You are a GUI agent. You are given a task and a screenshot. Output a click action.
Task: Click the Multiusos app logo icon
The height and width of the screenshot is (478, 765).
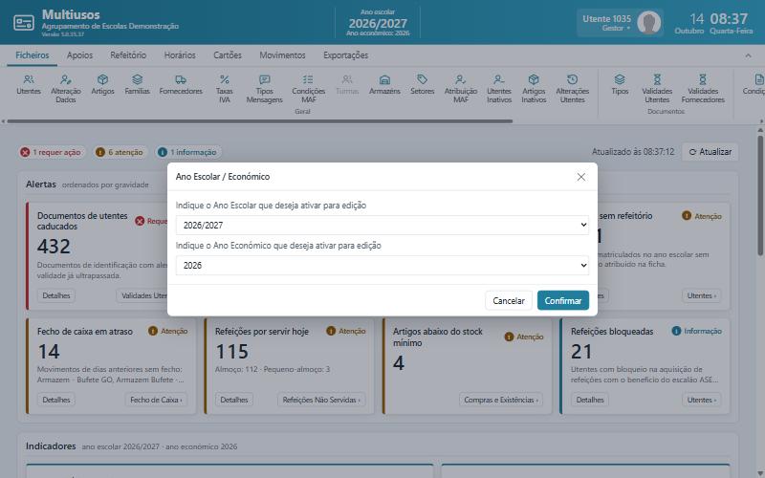(x=23, y=22)
